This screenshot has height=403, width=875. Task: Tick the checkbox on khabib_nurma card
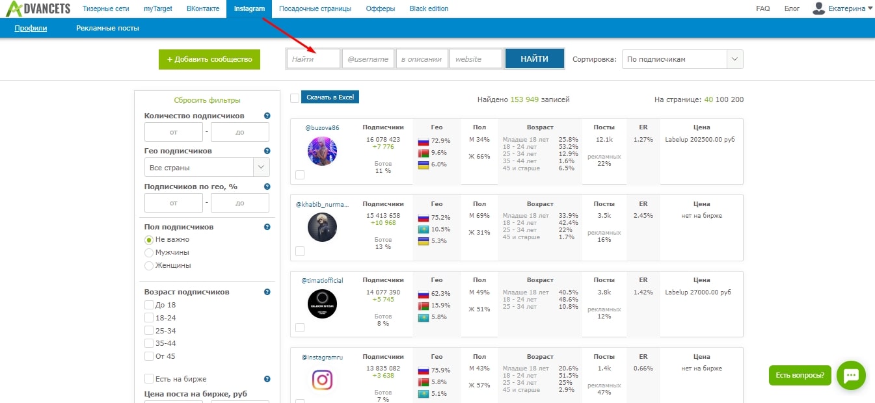300,251
